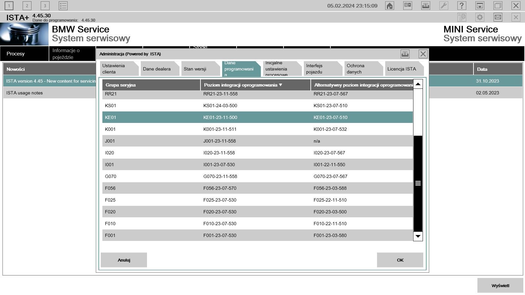Select the KS01 series group row
525x295 pixels.
tap(258, 106)
